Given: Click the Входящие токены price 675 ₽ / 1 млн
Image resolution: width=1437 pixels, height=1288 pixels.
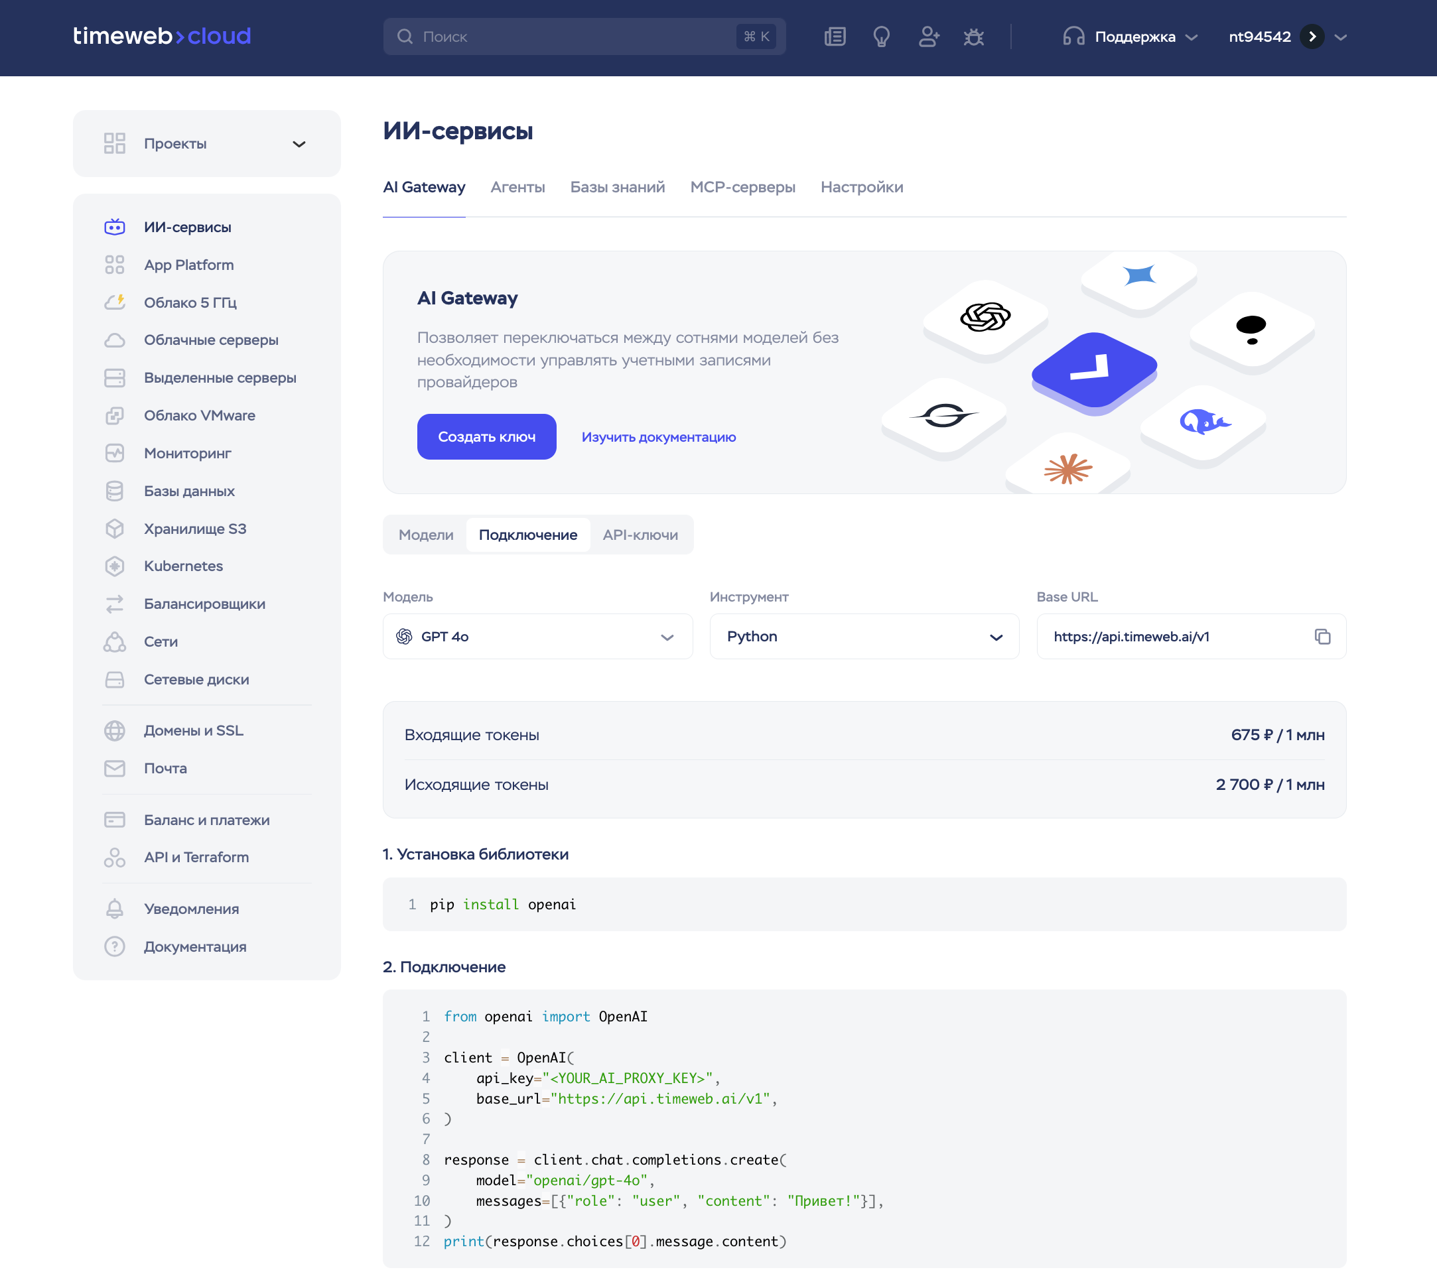Looking at the screenshot, I should (1277, 735).
